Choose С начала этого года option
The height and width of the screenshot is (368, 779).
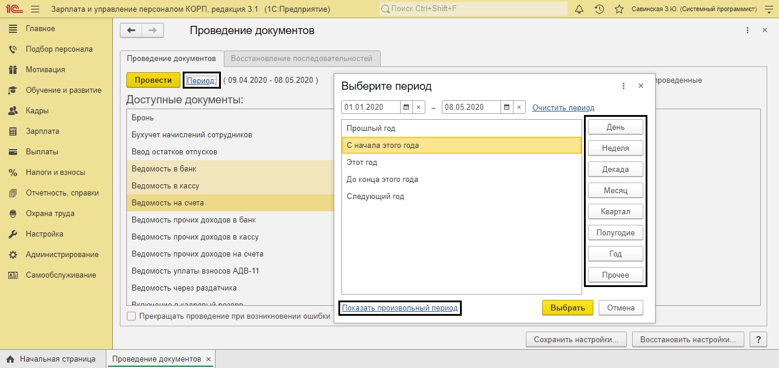[461, 146]
